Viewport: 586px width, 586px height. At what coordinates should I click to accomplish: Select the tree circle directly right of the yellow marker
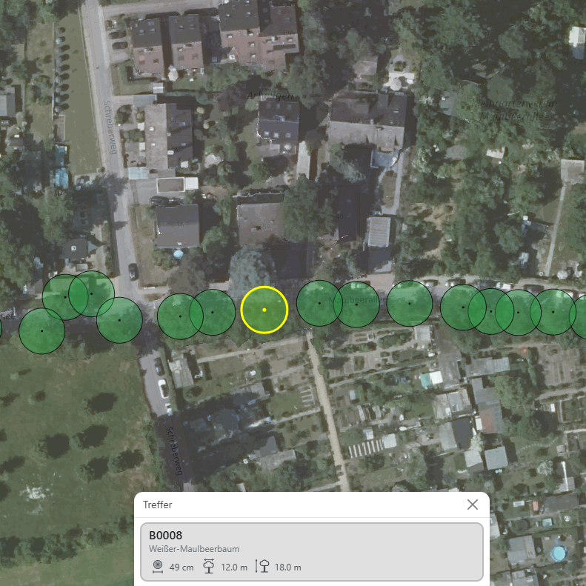pyautogui.click(x=319, y=303)
